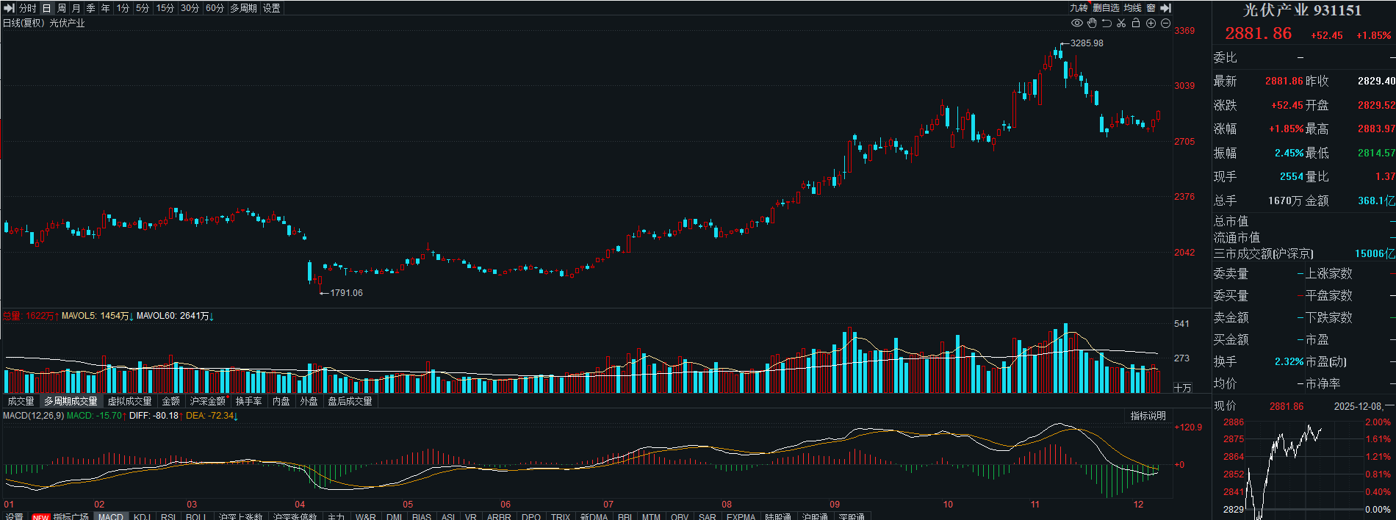Select the 金额 amount tab
Image resolution: width=1396 pixels, height=520 pixels.
[171, 401]
